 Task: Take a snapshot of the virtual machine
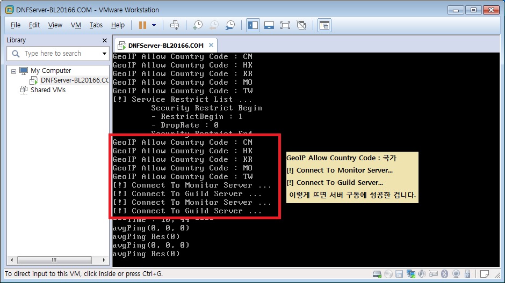coord(197,25)
